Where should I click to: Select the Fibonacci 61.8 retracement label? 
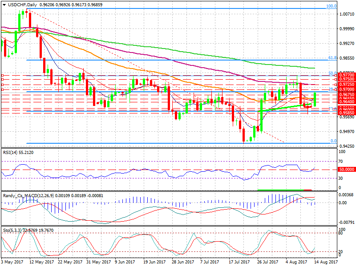pyautogui.click(x=331, y=58)
